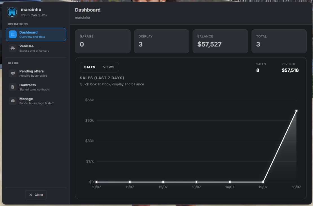Click the Pending offers handshake icon

13,73
